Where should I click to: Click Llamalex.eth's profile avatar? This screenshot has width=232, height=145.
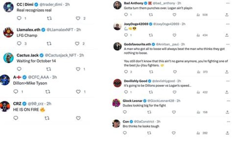(8, 32)
